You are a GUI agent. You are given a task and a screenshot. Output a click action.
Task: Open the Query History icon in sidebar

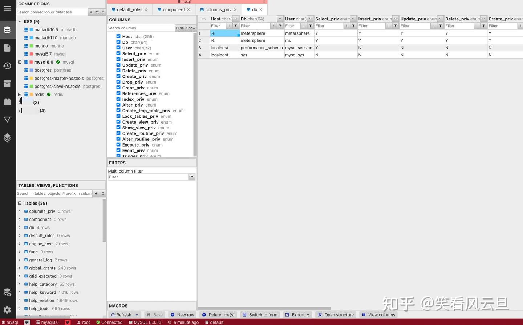coord(8,65)
